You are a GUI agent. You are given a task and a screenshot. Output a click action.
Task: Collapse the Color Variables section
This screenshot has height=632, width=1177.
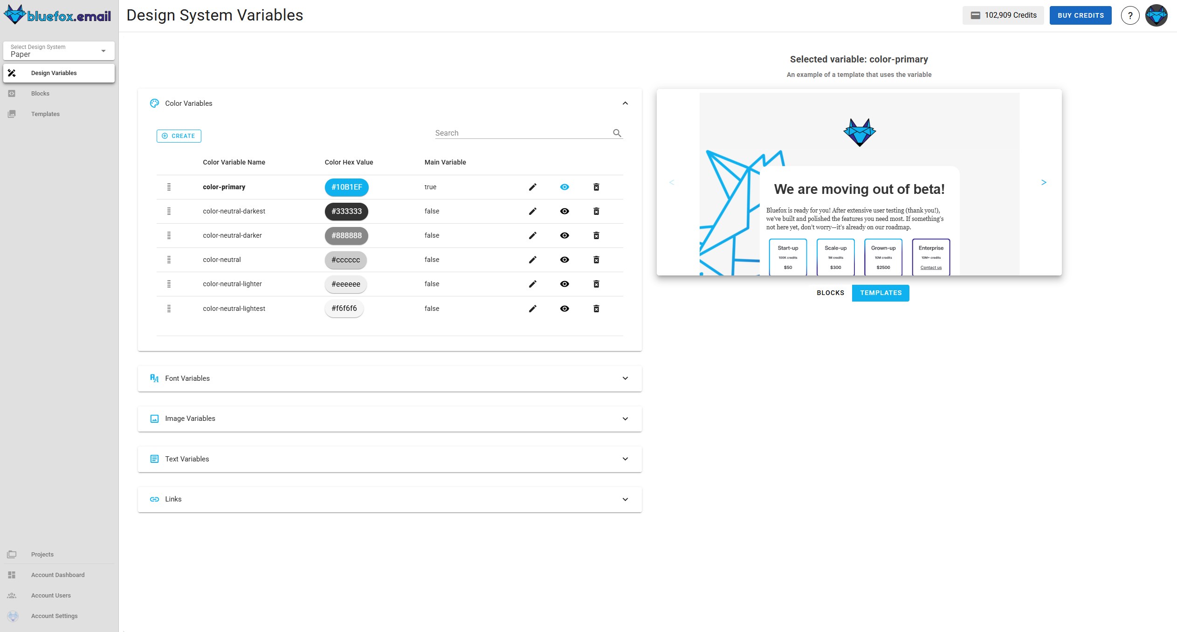[625, 103]
